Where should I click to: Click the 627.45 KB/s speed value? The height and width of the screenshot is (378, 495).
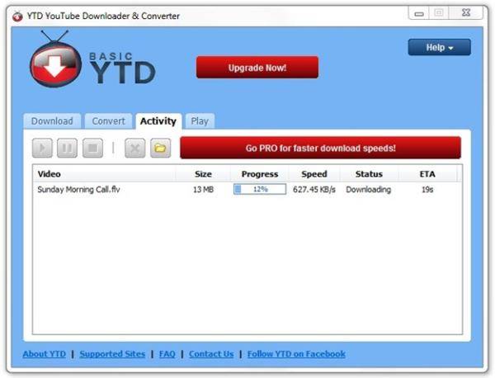(x=314, y=190)
